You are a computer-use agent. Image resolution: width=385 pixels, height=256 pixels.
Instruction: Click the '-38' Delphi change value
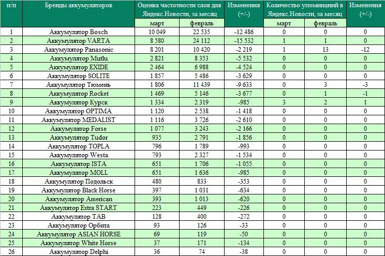[x=244, y=252]
